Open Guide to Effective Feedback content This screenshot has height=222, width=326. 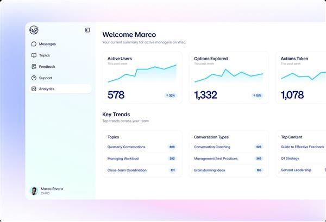(303, 147)
